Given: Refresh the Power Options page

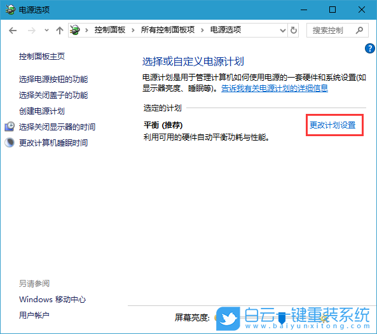Looking at the screenshot, I should click(x=293, y=31).
